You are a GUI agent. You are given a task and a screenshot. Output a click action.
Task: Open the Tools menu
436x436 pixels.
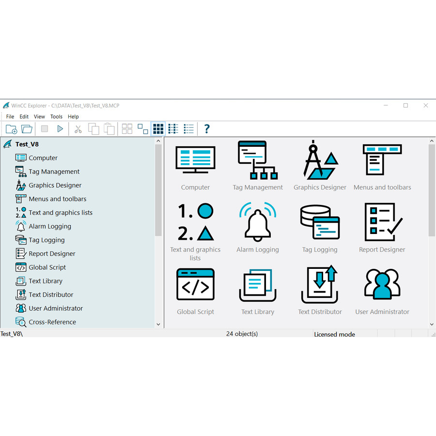pyautogui.click(x=56, y=116)
